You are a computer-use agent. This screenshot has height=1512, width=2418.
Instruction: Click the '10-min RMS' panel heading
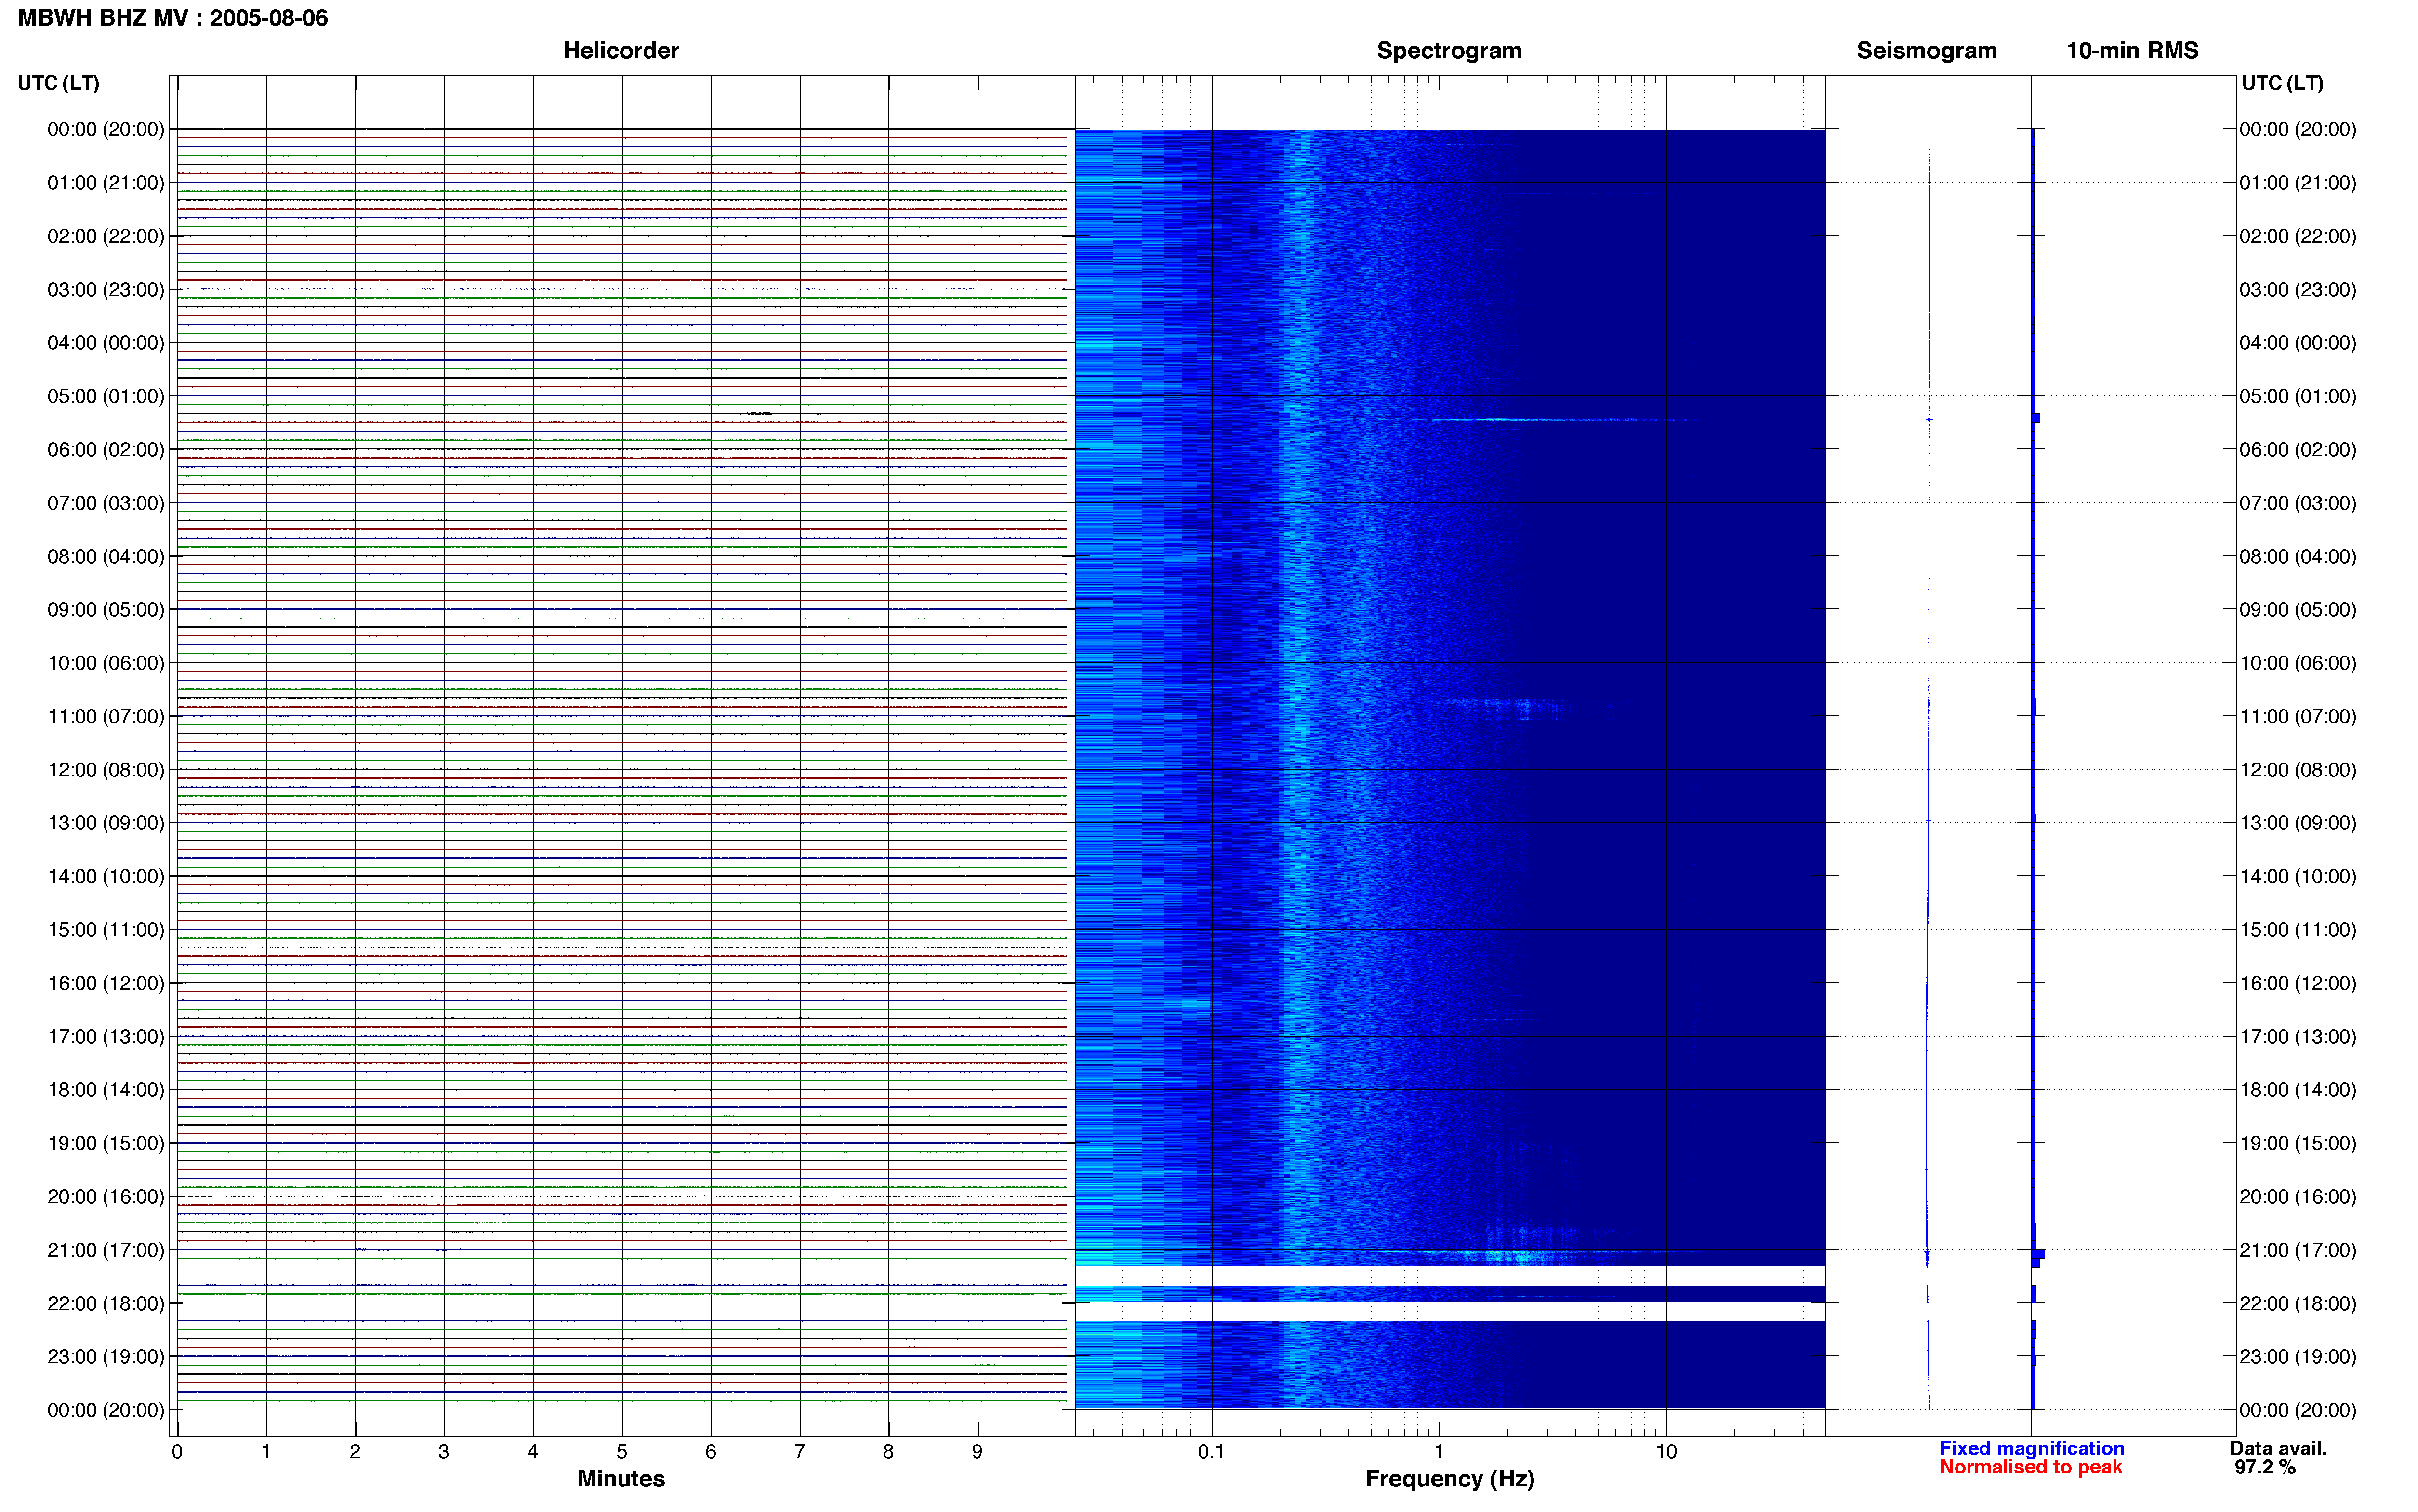click(x=2132, y=50)
